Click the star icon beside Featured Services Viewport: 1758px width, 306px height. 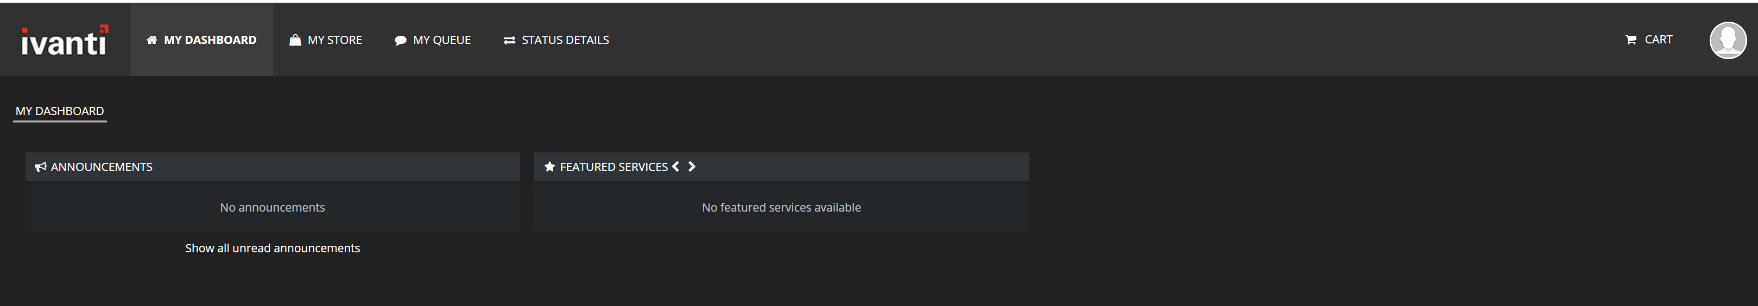[x=549, y=167]
